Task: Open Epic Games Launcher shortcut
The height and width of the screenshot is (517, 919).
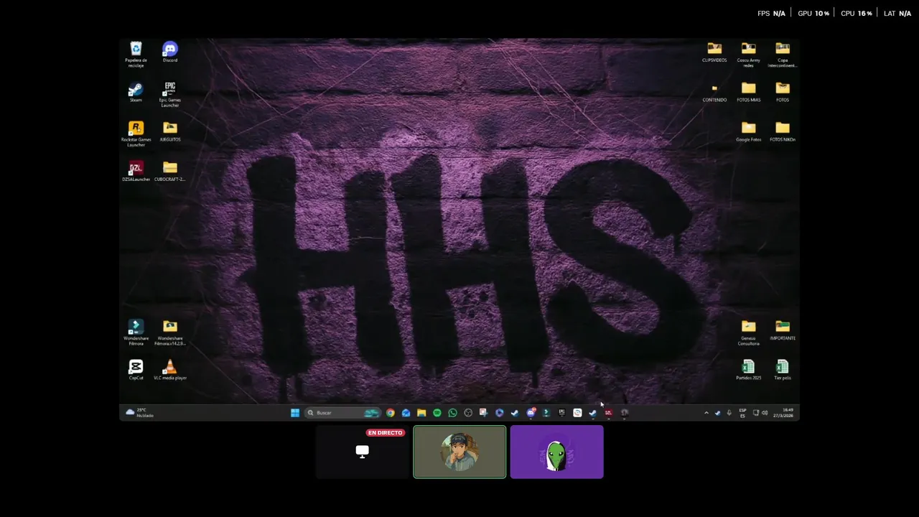Action: coord(170,94)
